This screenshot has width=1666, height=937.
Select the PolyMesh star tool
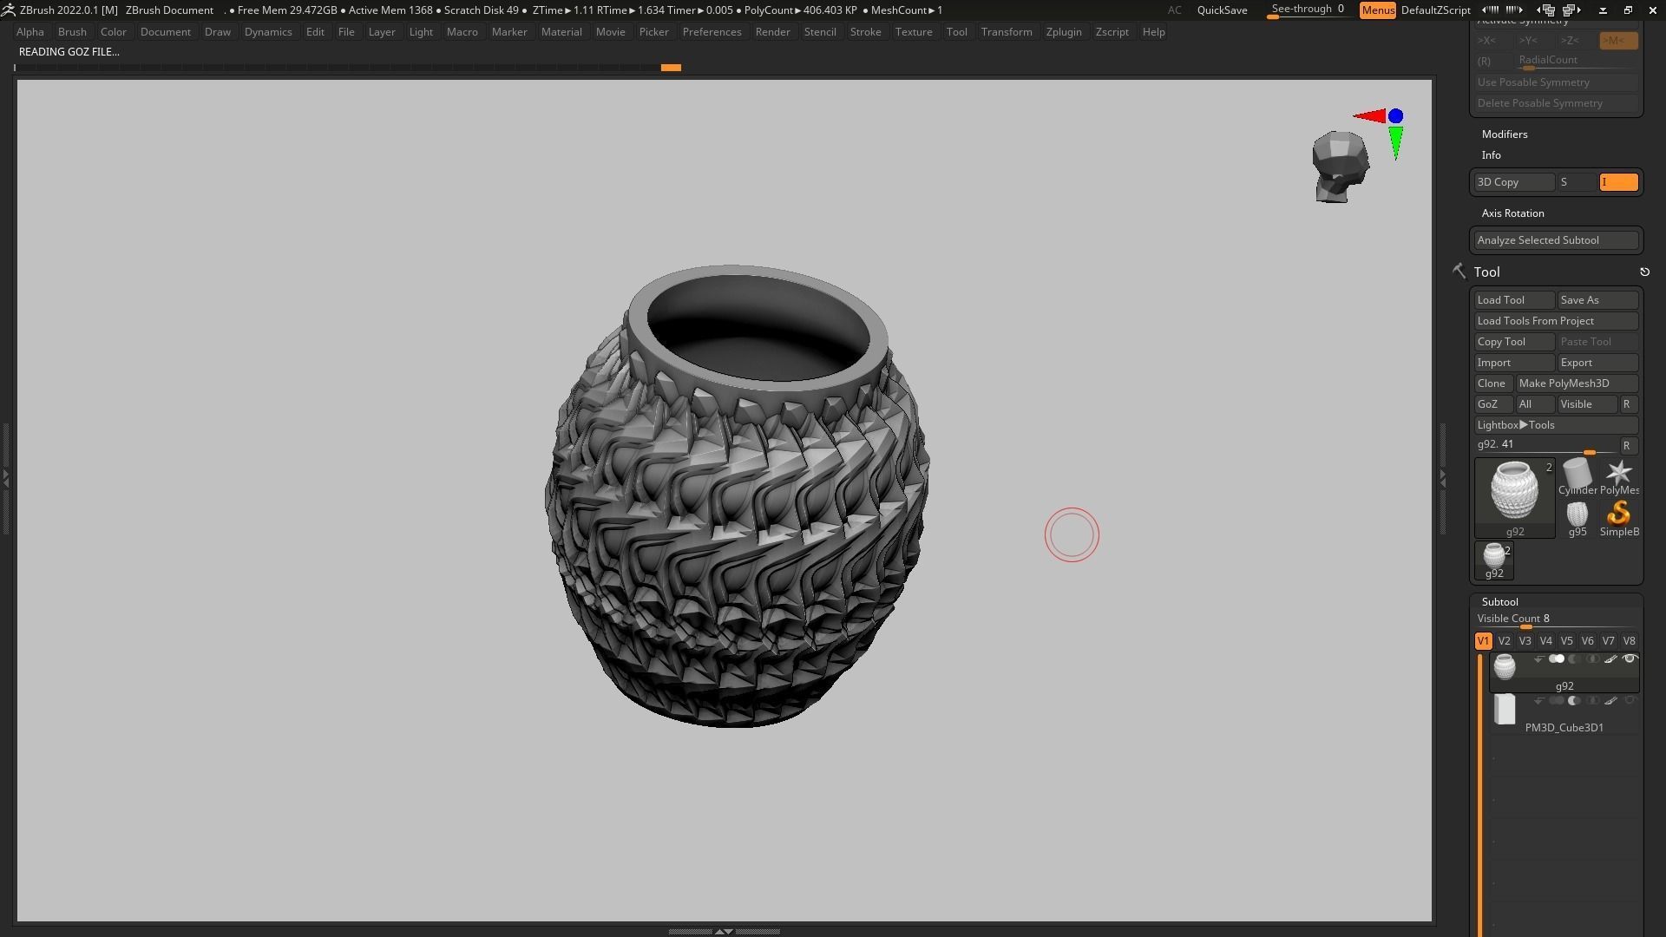click(1619, 478)
